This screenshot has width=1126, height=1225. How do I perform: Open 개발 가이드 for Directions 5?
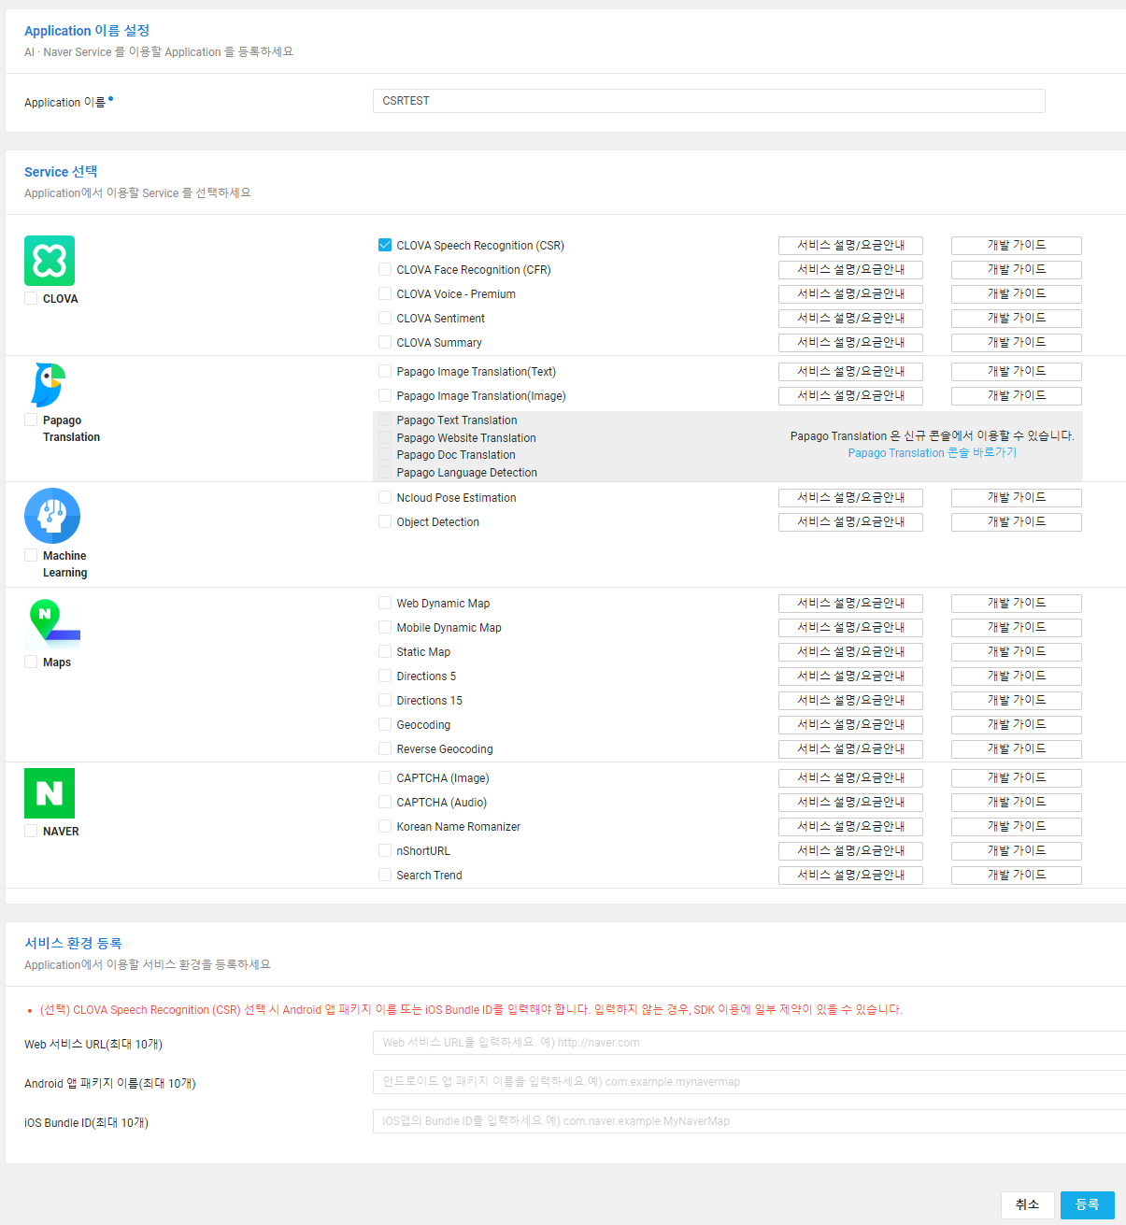tap(1017, 677)
